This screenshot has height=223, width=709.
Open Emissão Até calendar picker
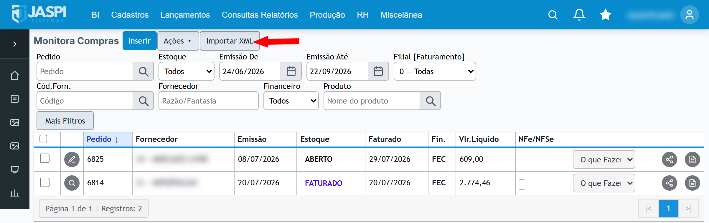click(378, 71)
